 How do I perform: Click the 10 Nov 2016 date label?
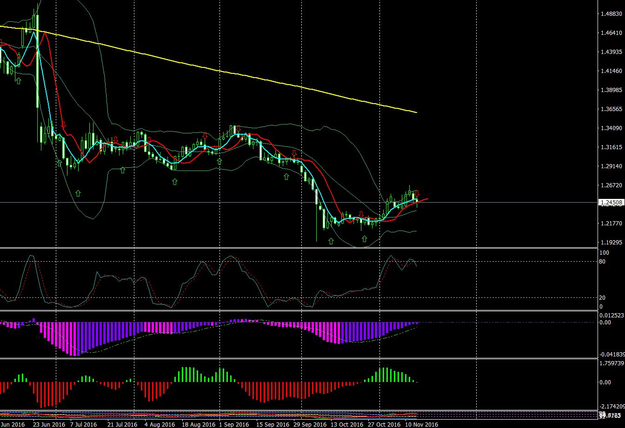421,424
